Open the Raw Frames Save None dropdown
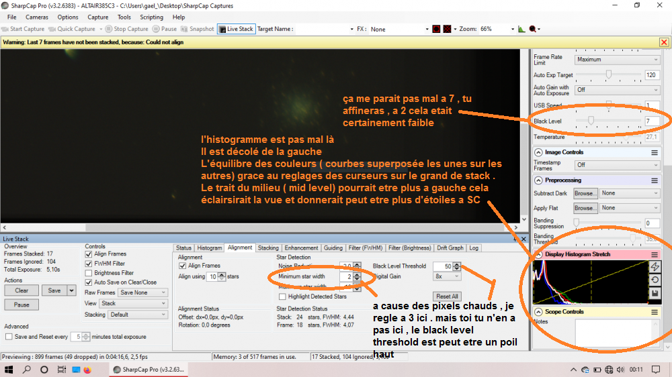Screen dimensions: 672x377 click(x=142, y=292)
